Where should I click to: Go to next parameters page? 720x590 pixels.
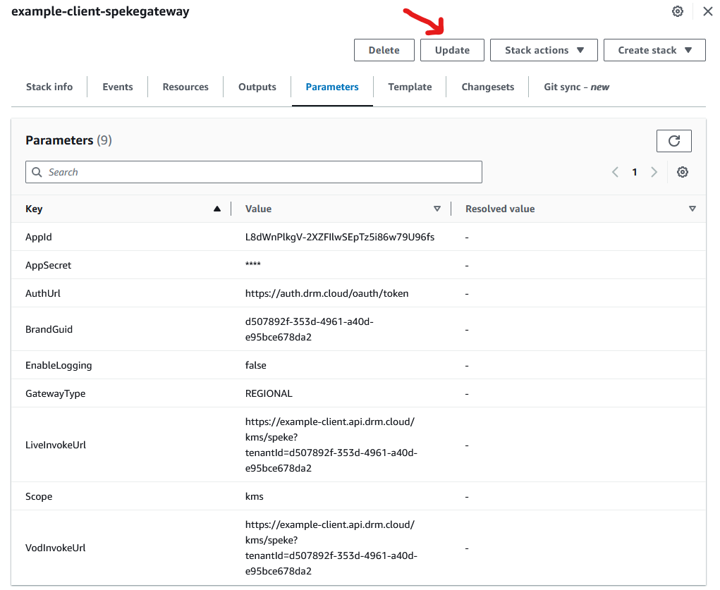(654, 172)
